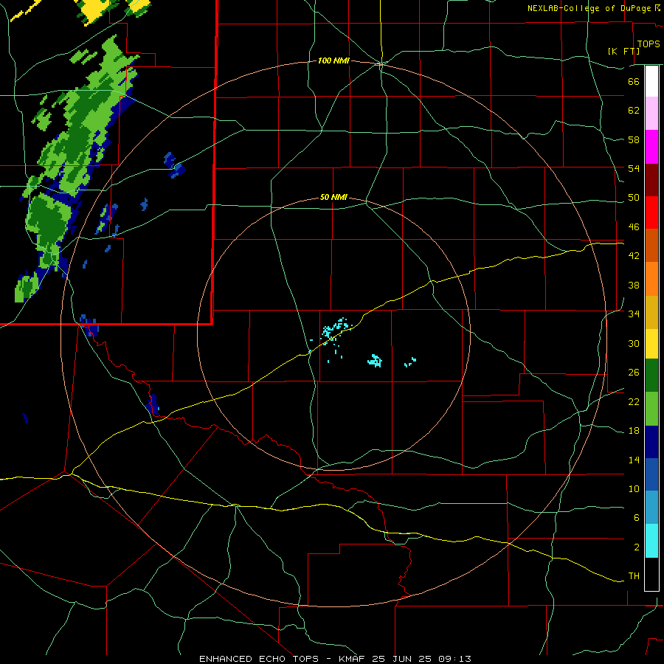Click the '54' legend value
Viewport: 664px width, 664px height.
(634, 168)
